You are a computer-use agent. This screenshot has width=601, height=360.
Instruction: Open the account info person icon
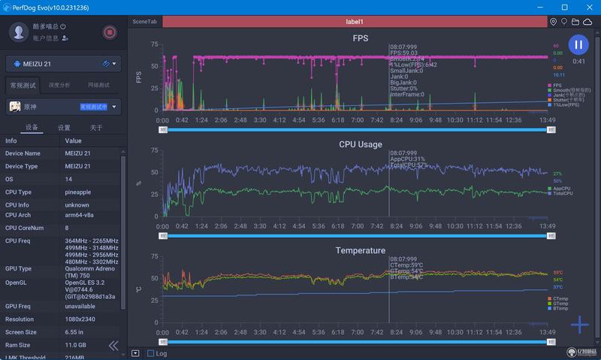tap(65, 38)
